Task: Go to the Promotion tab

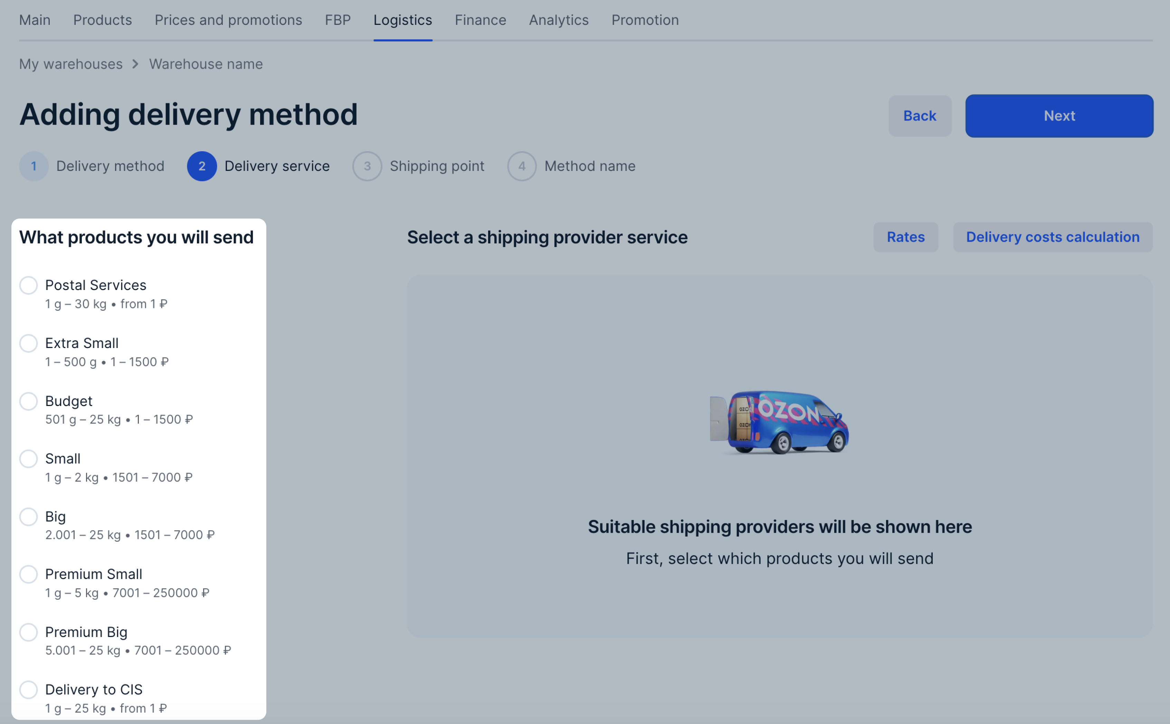Action: (x=645, y=20)
